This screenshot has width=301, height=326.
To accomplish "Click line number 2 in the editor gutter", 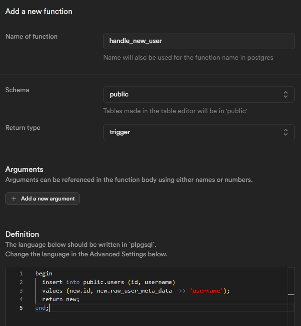I will pos(21,282).
